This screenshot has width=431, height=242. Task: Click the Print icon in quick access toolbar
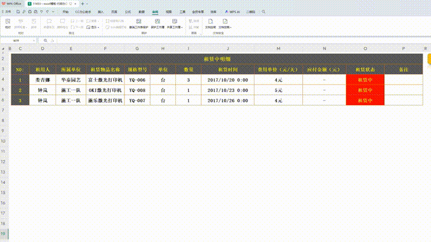coord(30,12)
